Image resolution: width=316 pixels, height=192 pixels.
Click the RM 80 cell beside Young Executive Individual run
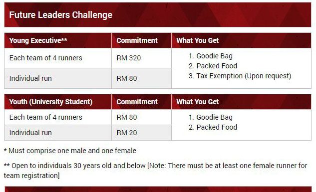tap(141, 78)
